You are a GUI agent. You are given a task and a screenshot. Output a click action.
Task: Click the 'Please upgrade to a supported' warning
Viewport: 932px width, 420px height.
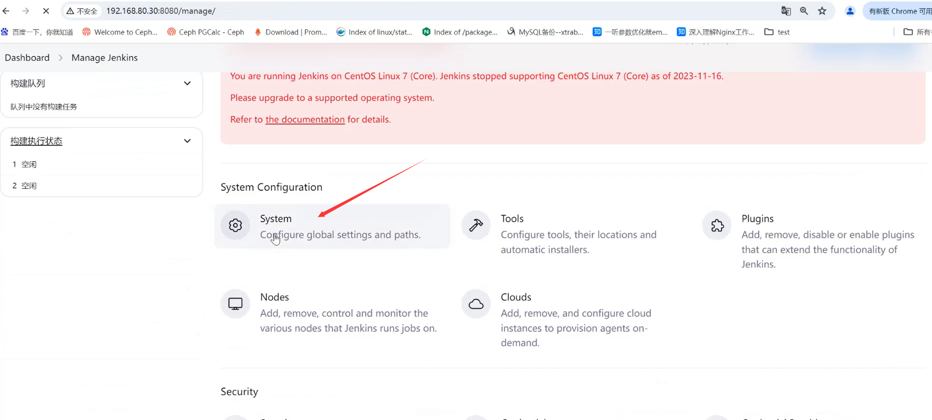(x=332, y=98)
